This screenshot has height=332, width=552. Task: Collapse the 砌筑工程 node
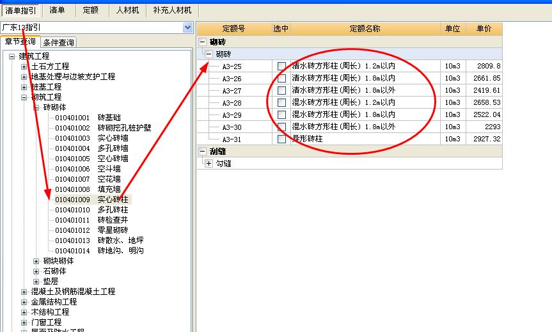24,97
